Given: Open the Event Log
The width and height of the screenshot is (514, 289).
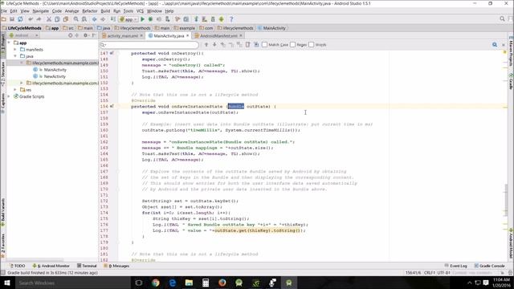Looking at the screenshot, I should [456, 266].
